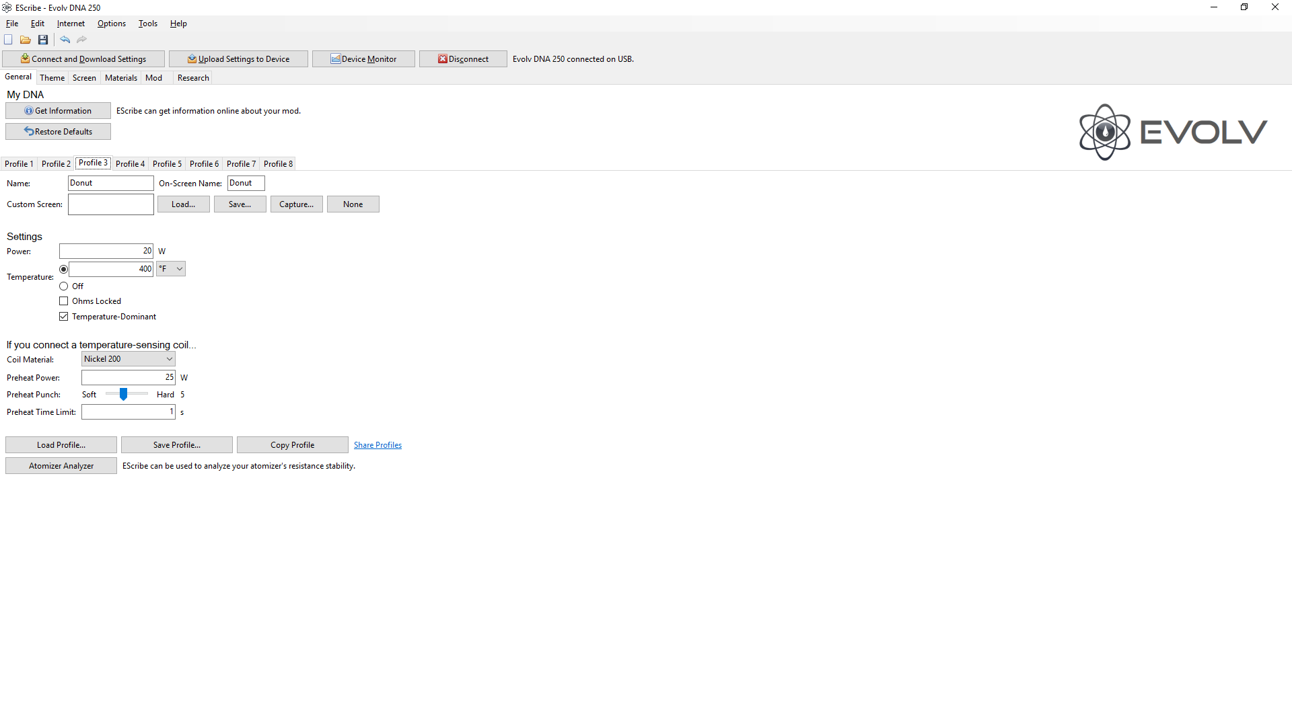Click the Open folder icon
This screenshot has width=1292, height=706.
[26, 40]
